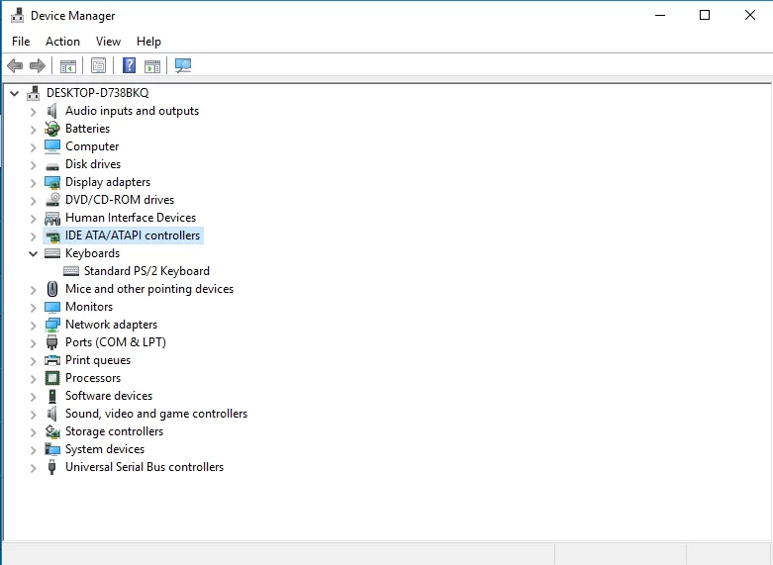Open Properties from the toolbar icon
The height and width of the screenshot is (565, 773).
tap(98, 66)
